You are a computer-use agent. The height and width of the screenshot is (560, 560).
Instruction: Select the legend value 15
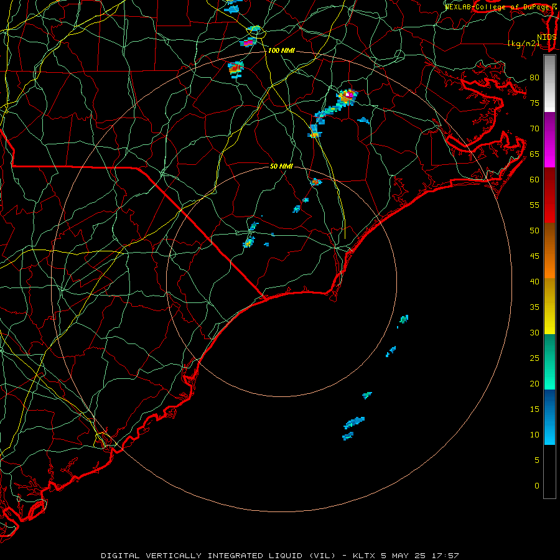coord(534,409)
